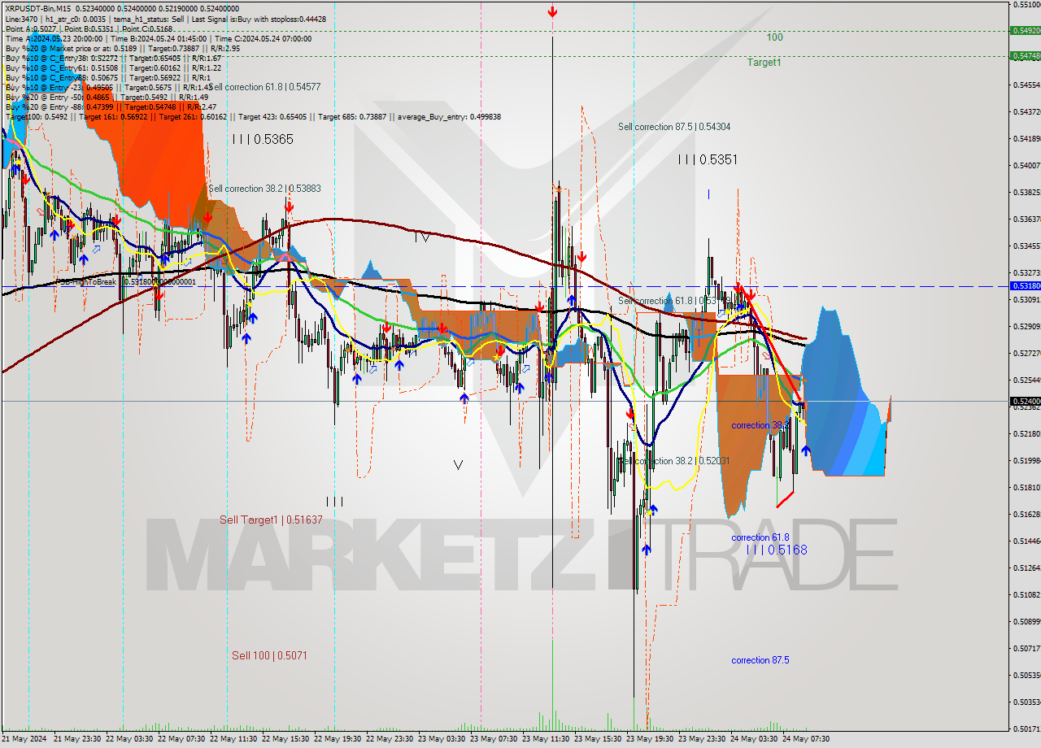1041x748 pixels.
Task: Click the '22 May 23:30' time axis label
Action: [390, 739]
